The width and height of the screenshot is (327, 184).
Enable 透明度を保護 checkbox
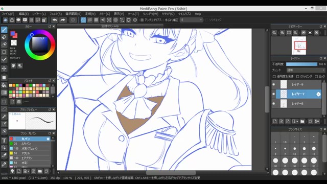point(274,77)
